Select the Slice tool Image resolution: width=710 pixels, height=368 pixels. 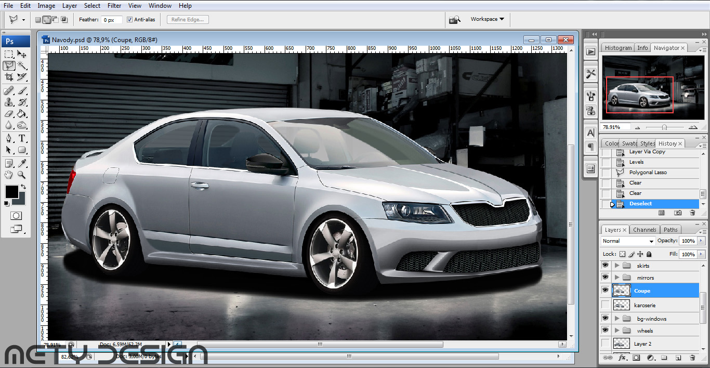22,77
